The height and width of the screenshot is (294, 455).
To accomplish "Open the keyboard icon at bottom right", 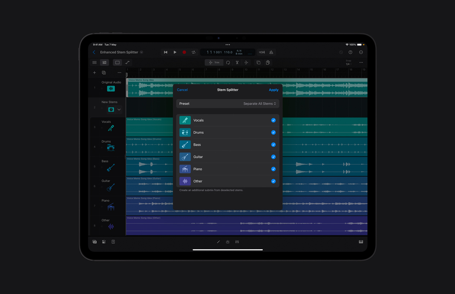I will pos(361,242).
